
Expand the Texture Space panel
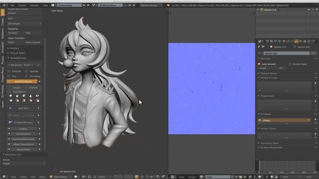(x=268, y=74)
